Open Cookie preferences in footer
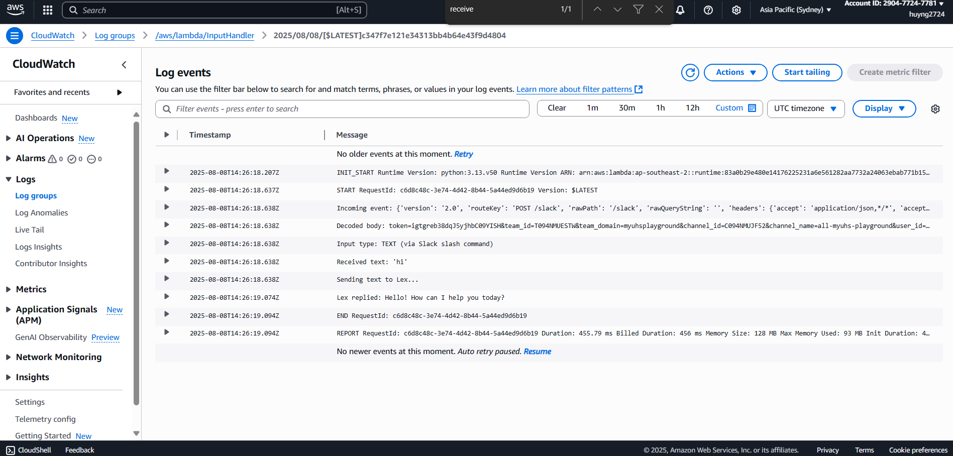Screen dimensions: 953x456 click(x=918, y=450)
